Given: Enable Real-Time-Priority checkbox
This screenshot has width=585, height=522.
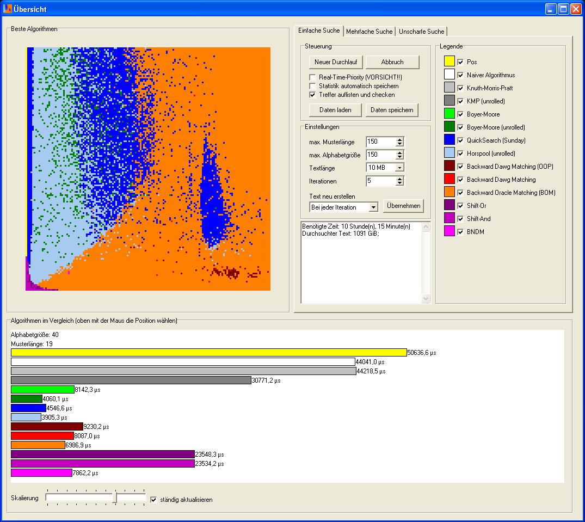Looking at the screenshot, I should click(x=312, y=77).
